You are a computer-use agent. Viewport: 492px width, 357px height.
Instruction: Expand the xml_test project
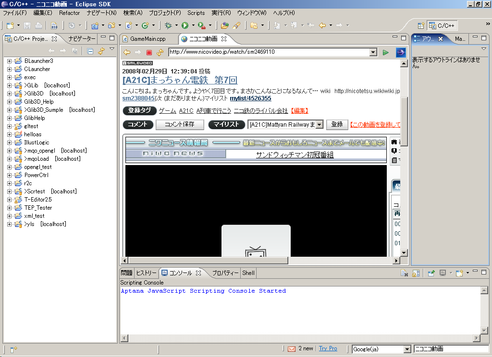tap(10, 216)
